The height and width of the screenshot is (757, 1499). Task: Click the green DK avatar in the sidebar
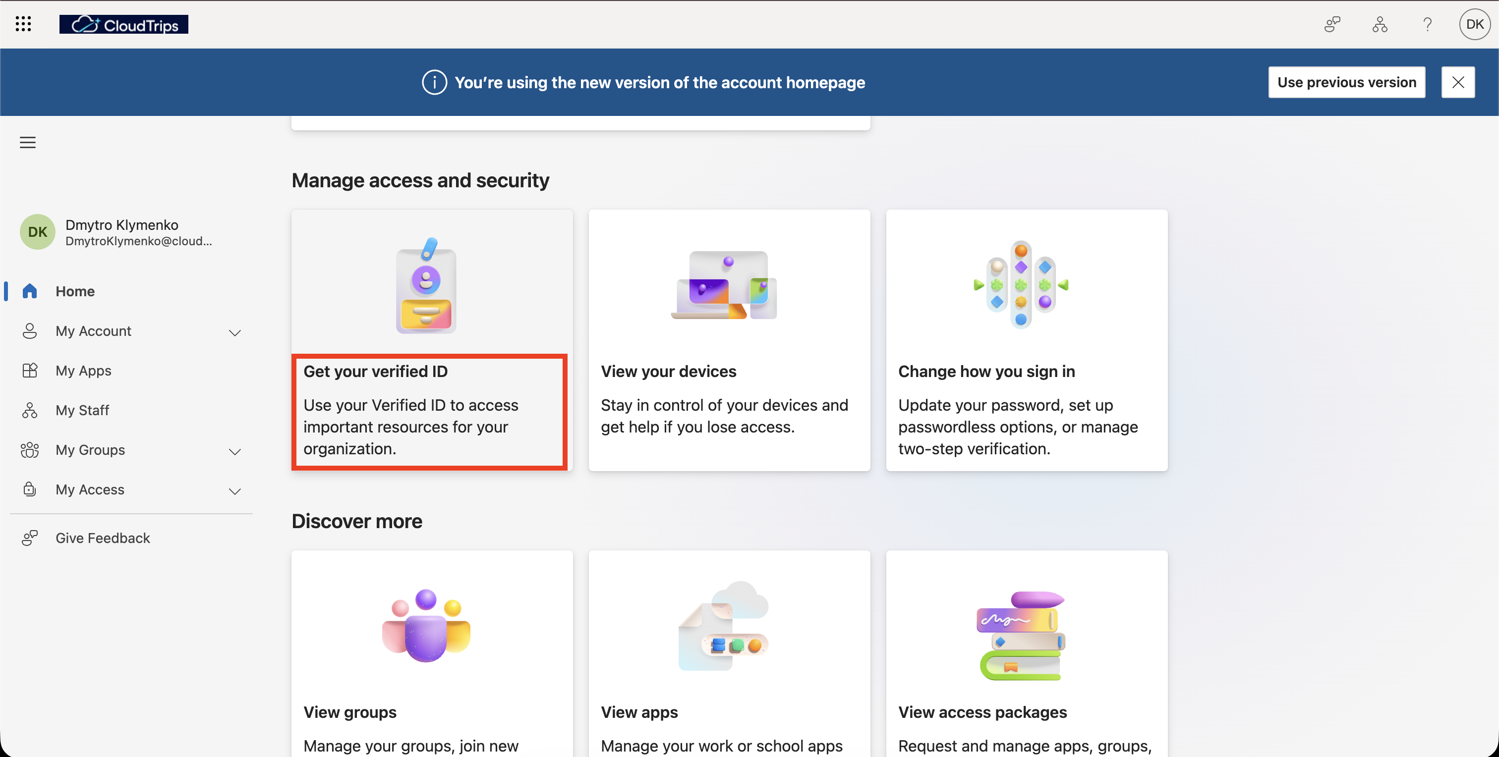coord(38,232)
